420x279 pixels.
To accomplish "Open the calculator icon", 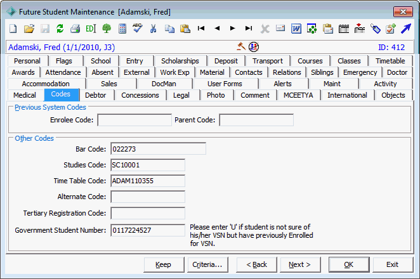I will pos(122,29).
